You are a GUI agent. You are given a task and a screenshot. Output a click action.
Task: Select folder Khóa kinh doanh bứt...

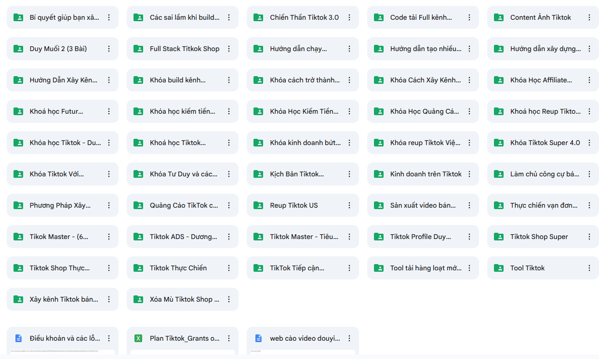(x=303, y=143)
